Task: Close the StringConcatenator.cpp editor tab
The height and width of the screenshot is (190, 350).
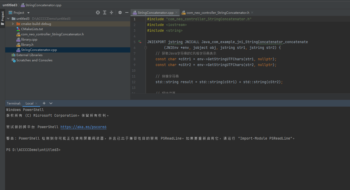Action: point(176,12)
